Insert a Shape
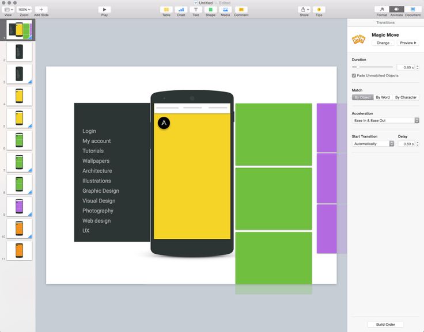Viewport: 424px width, 332px height. (x=210, y=9)
